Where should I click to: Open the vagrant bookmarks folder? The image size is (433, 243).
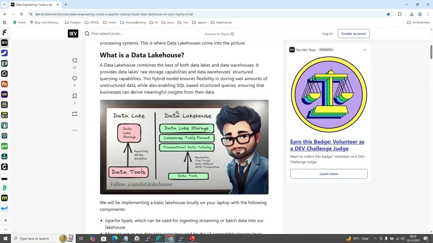[x=199, y=23]
